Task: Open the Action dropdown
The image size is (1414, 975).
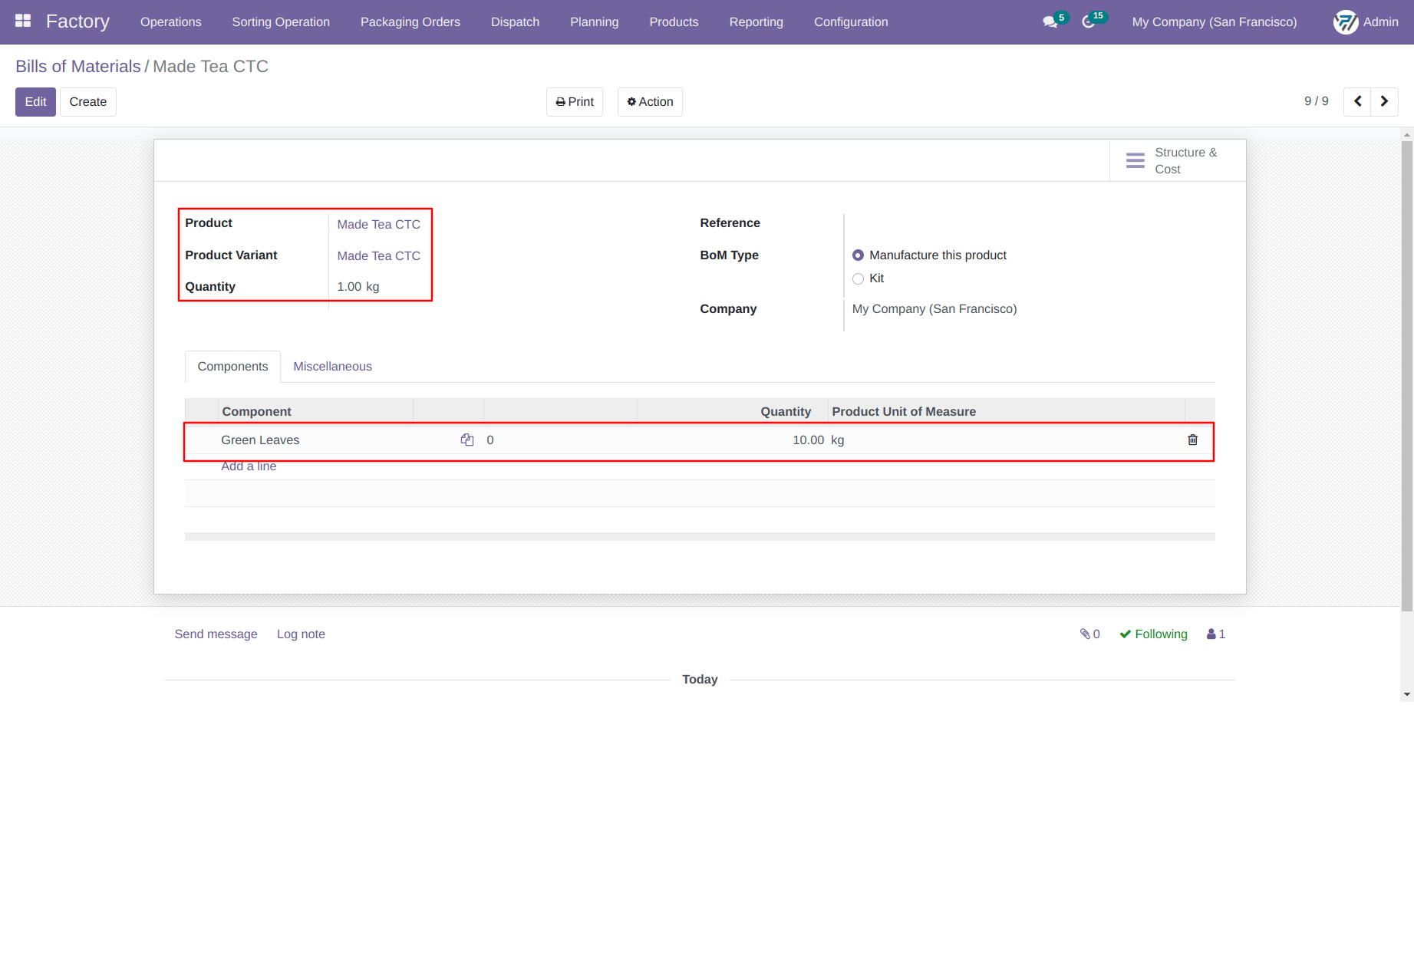Action: (650, 102)
